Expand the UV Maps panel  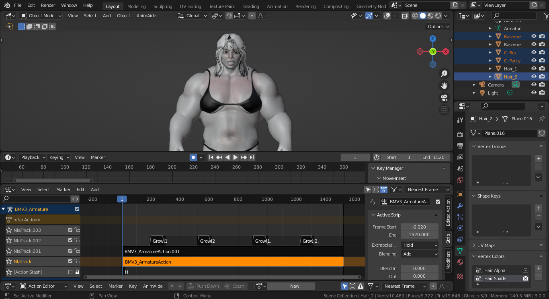(x=486, y=245)
